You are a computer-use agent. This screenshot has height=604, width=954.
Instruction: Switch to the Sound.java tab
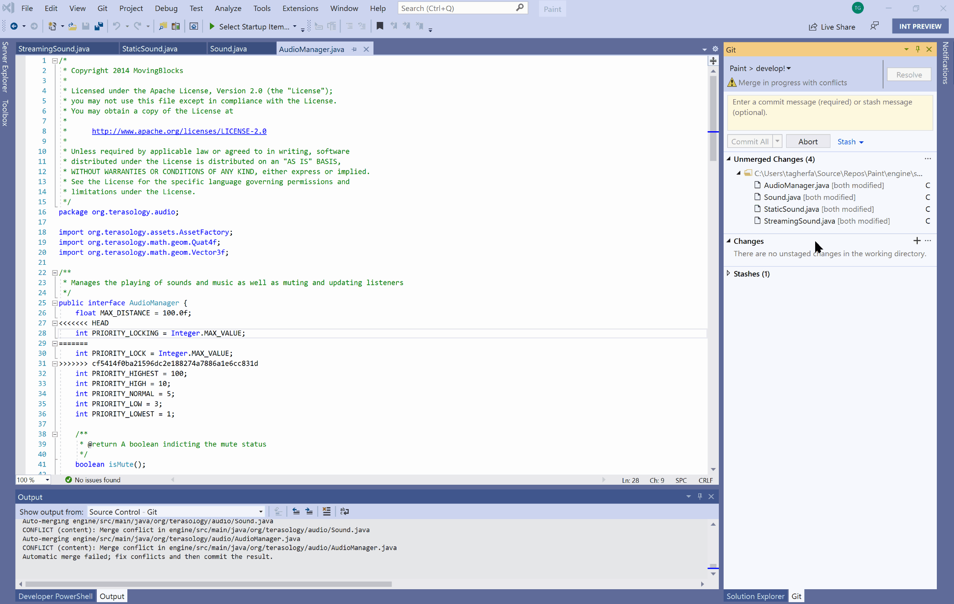pos(241,49)
